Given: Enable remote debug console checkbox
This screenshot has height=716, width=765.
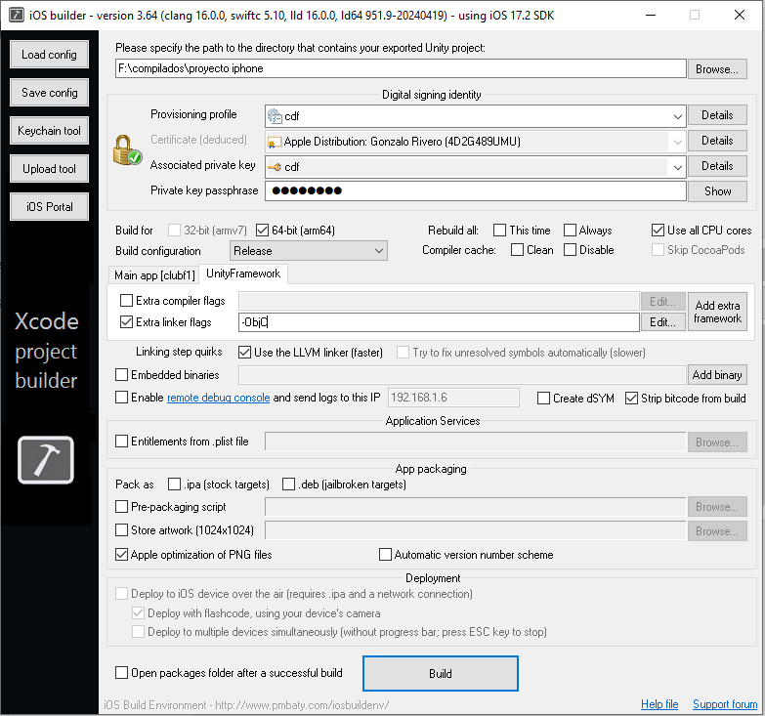Looking at the screenshot, I should pos(121,397).
